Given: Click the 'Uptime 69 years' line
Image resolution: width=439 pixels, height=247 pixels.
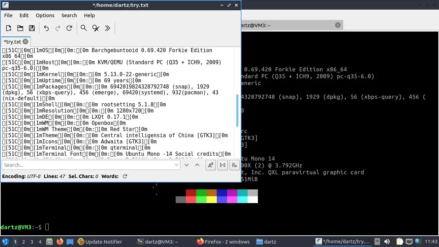Looking at the screenshot, I should (72, 81).
